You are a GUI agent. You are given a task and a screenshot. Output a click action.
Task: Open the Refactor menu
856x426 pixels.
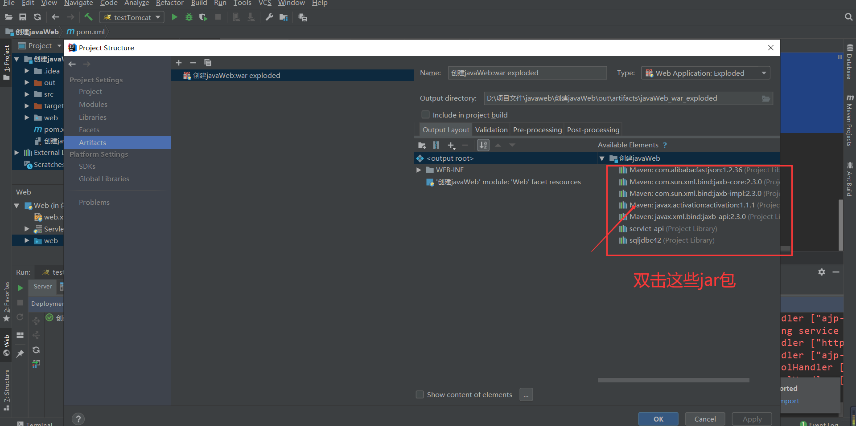pos(169,3)
